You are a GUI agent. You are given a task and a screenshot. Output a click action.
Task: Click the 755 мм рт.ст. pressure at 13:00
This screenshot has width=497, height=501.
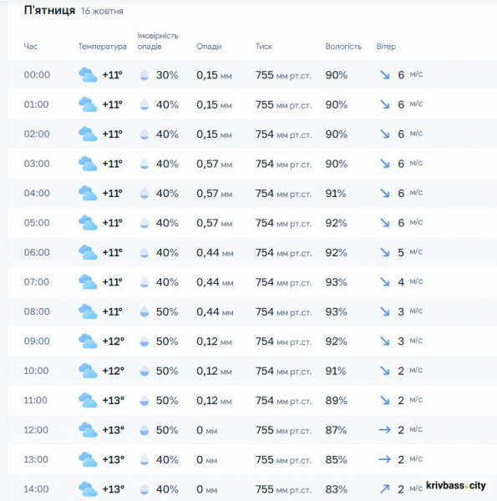(283, 459)
